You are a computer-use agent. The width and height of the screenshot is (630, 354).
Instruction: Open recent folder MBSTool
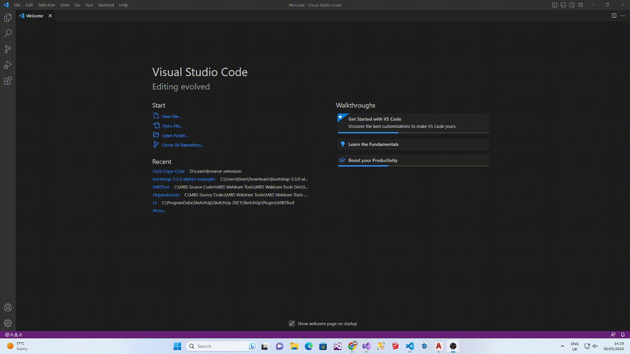coord(161,187)
